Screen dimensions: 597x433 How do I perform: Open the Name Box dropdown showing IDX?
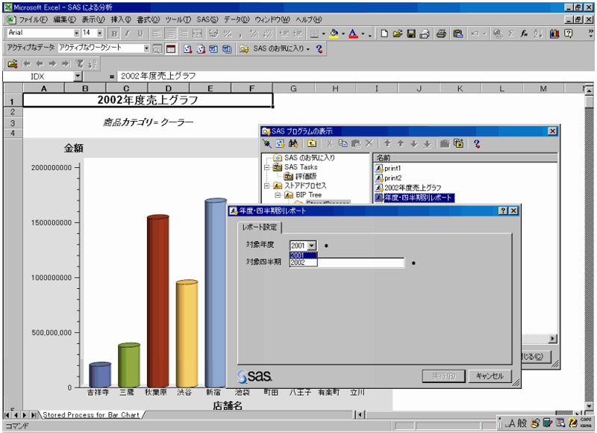(78, 76)
